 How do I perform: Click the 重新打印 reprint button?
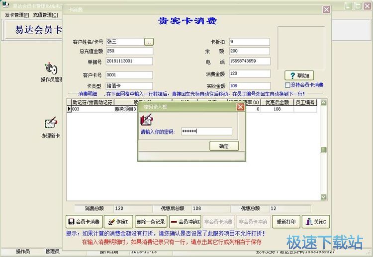[x=286, y=222]
